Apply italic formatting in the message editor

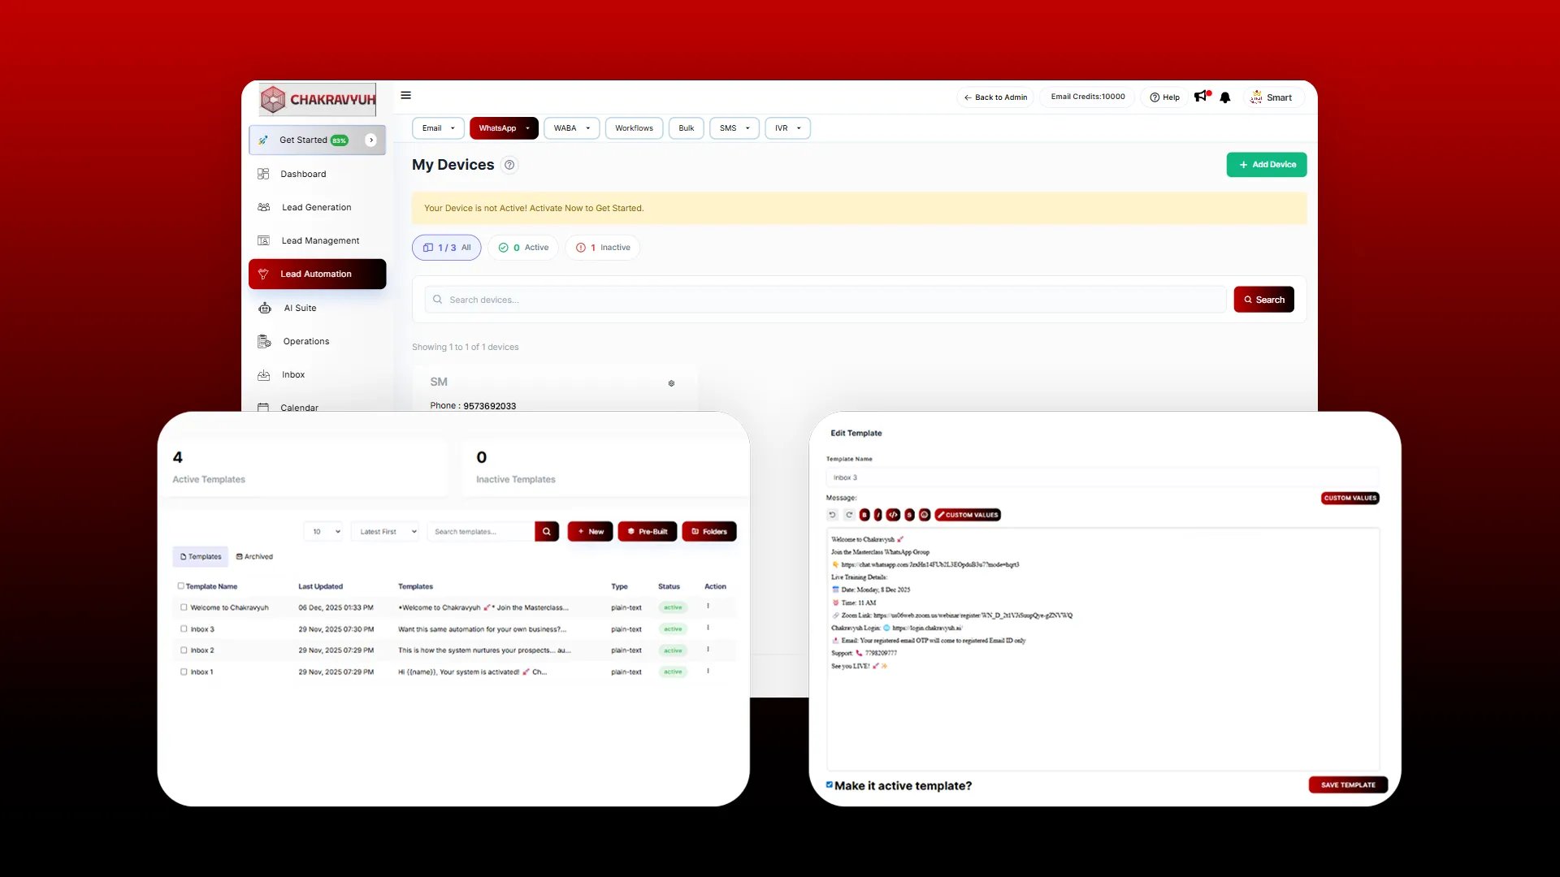[878, 515]
